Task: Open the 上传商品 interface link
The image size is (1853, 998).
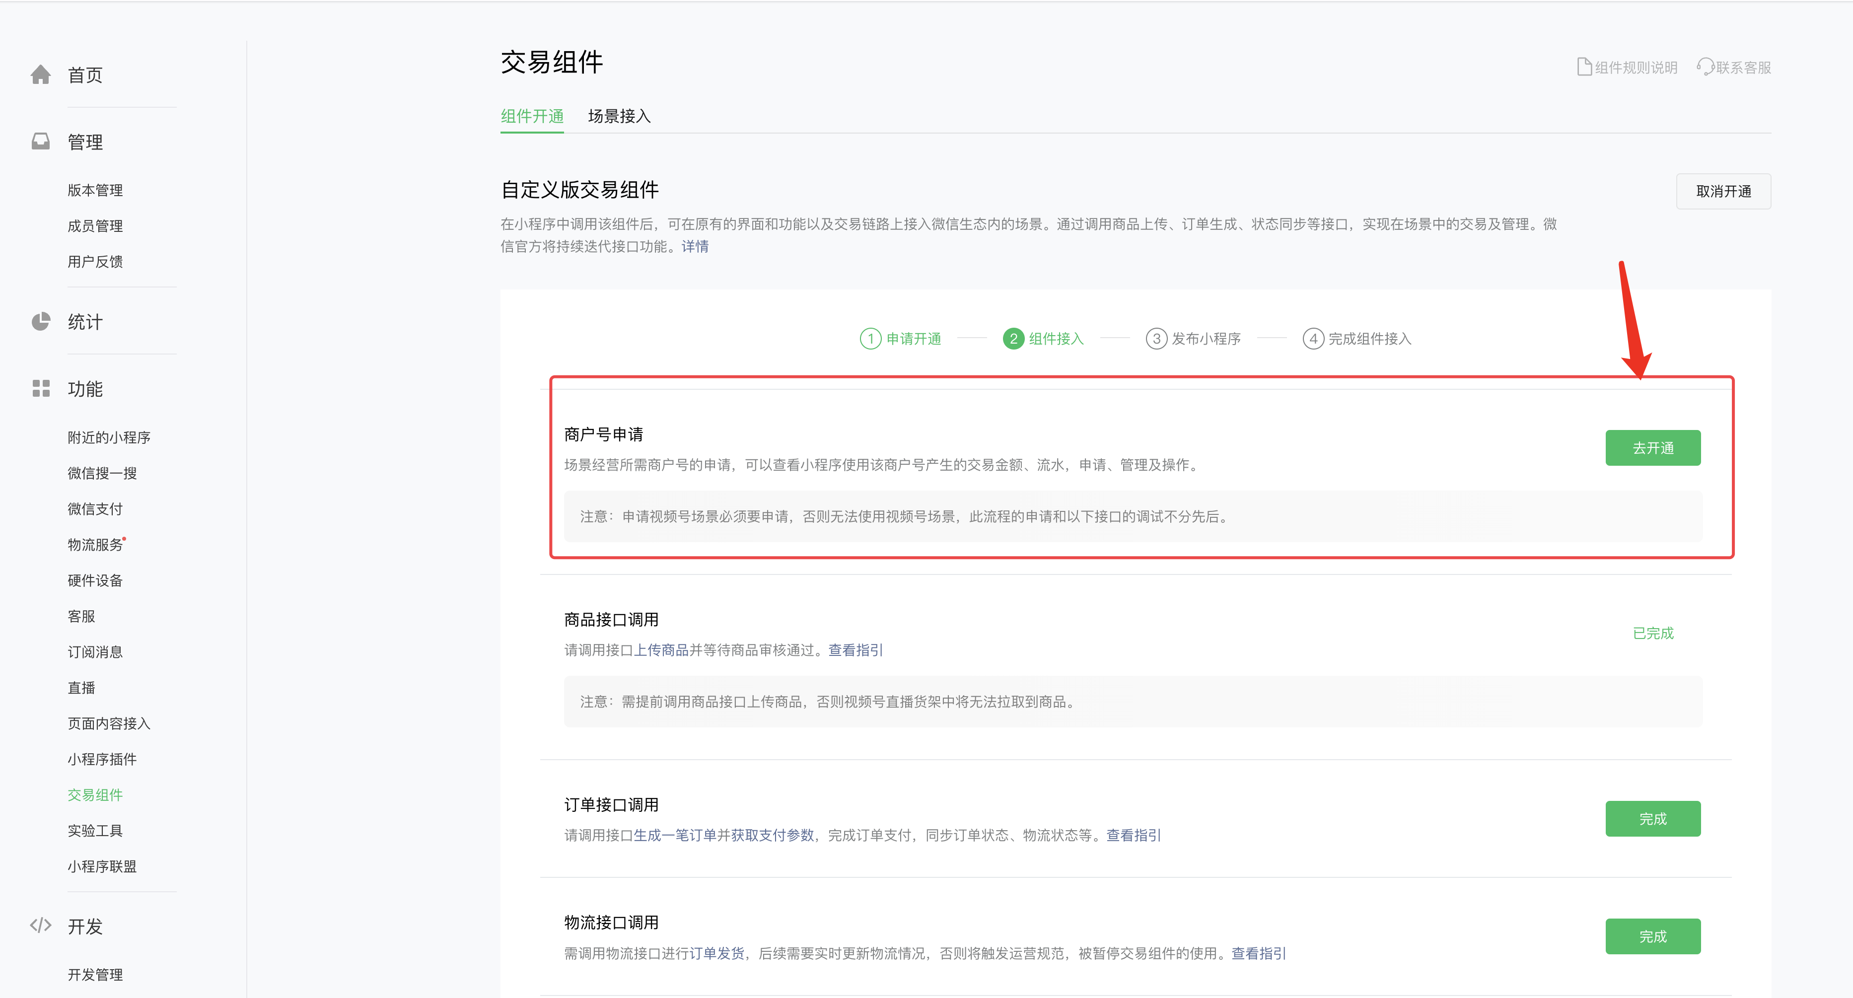Action: 660,650
